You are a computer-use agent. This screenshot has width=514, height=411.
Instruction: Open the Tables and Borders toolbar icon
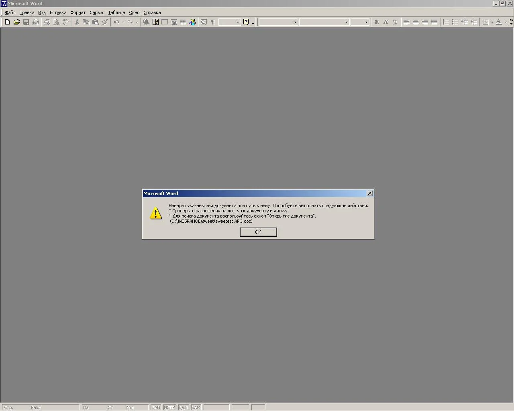155,22
